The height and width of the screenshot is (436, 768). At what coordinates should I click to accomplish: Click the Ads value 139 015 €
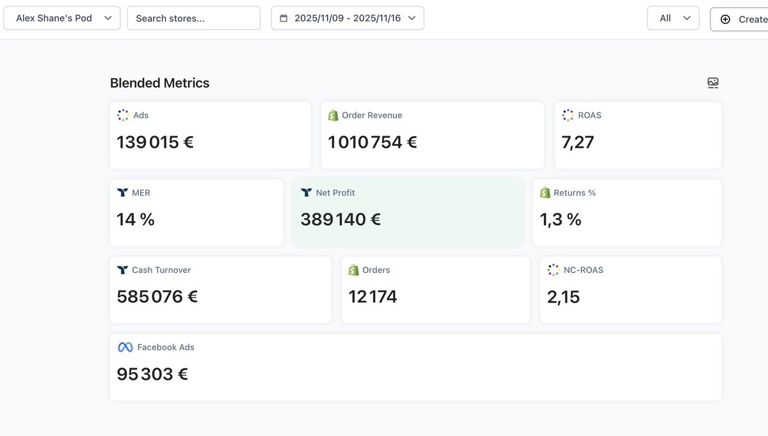tap(155, 142)
